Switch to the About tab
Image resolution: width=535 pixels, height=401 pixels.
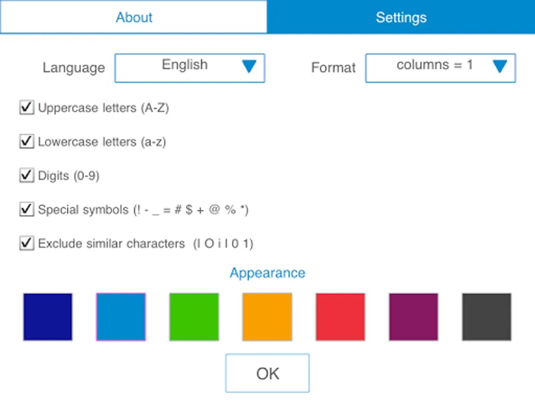click(x=134, y=17)
